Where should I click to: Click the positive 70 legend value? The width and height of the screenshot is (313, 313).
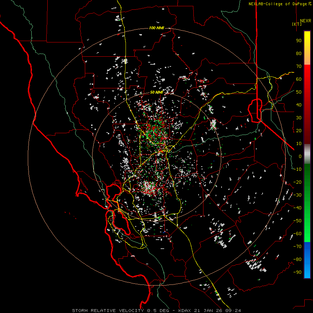pyautogui.click(x=299, y=66)
